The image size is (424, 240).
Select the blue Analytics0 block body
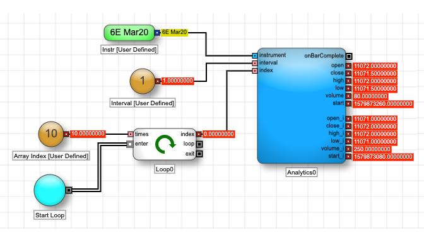[301, 106]
